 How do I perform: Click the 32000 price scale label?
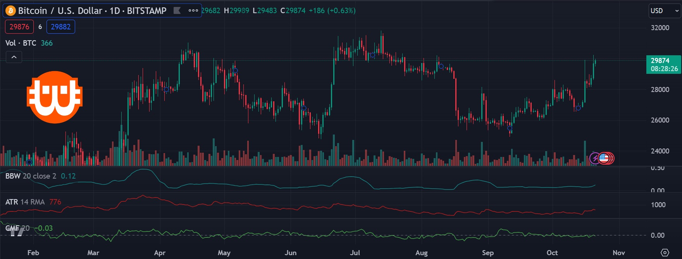660,28
